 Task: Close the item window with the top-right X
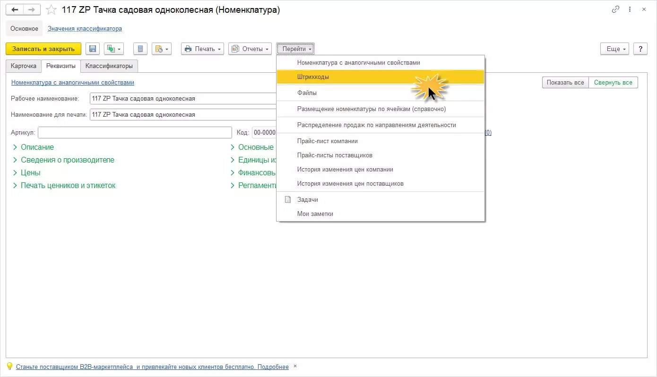point(645,9)
